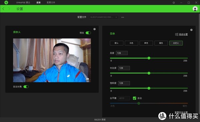Screen dimensions: 200x122
Task: Click the 饱和度 slider handle
Action: click(149, 88)
